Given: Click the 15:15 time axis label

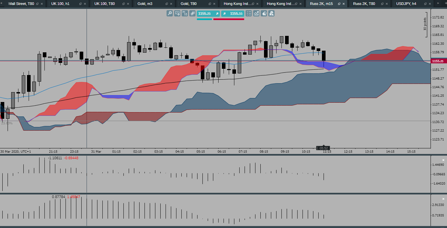Looking at the screenshot, I should (x=411, y=152).
